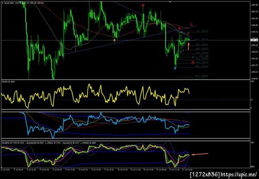Select the blue wave label a near the 50.0 fib
Screen dimensions: 259x179
point(181,52)
